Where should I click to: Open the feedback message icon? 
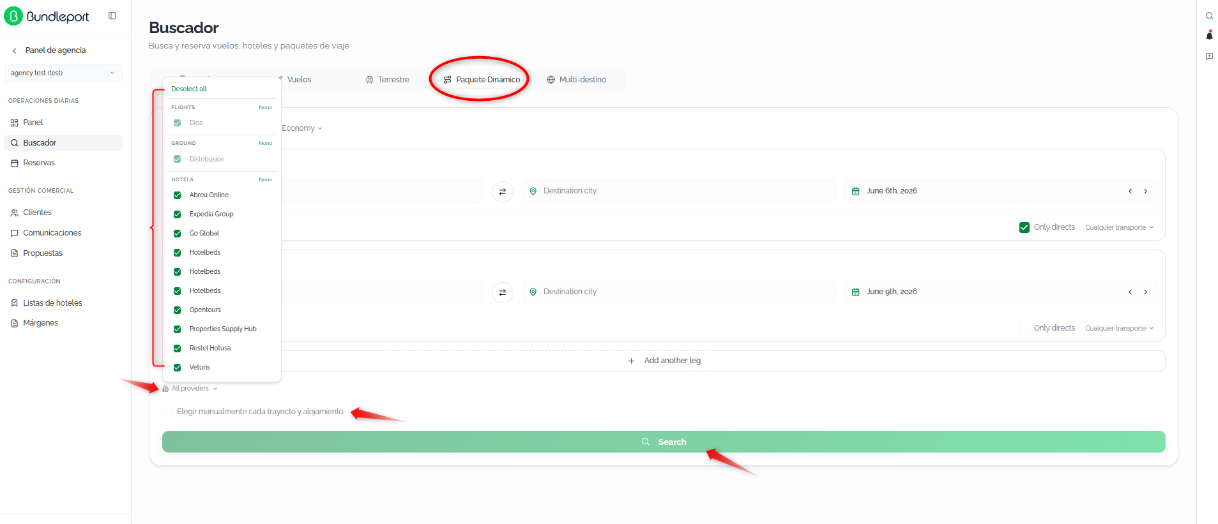pyautogui.click(x=1209, y=57)
